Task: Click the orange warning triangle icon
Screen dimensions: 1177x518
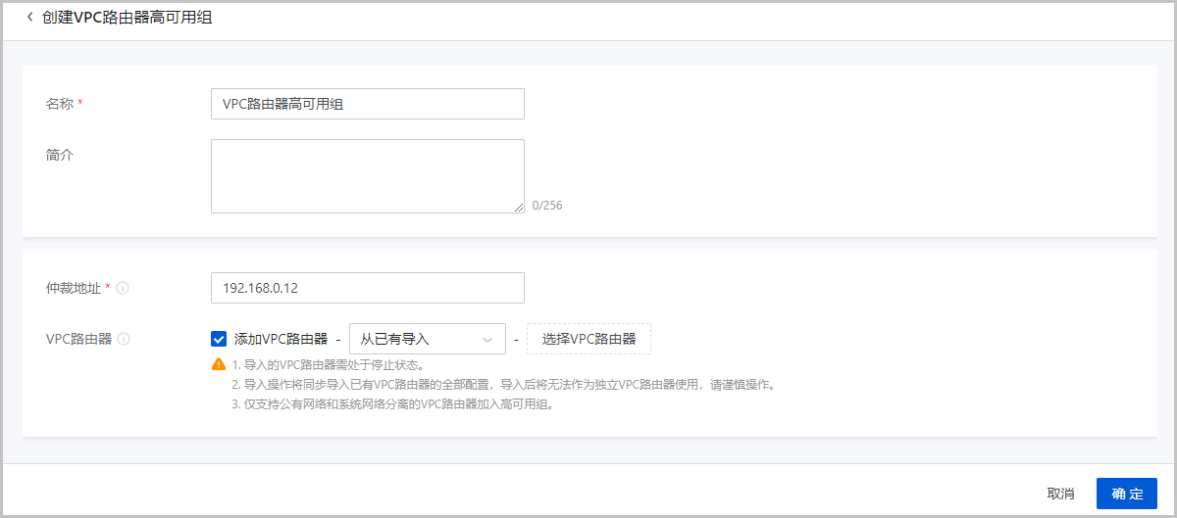Action: (219, 364)
